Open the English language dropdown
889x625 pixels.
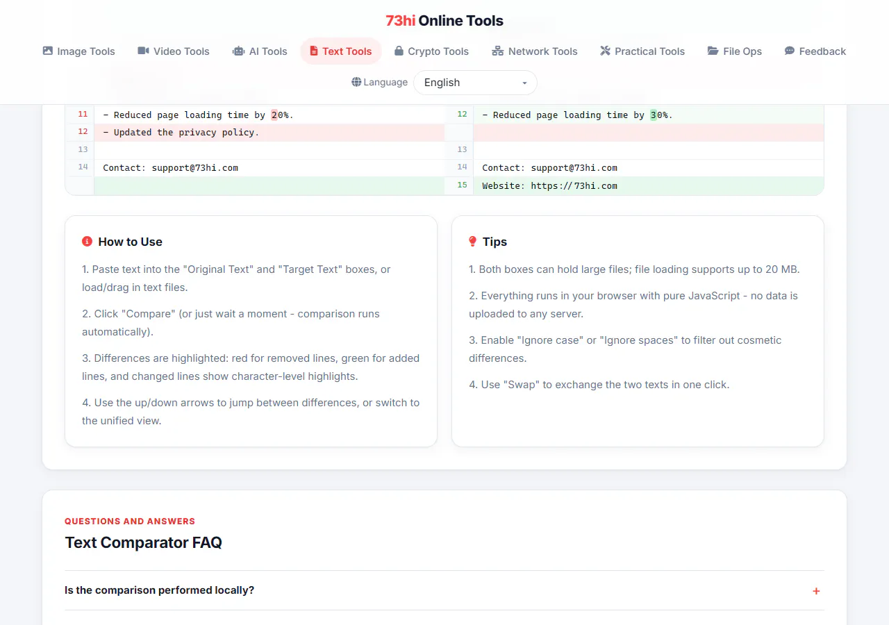click(x=475, y=83)
